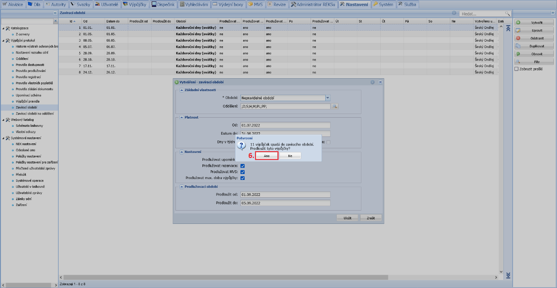
Task: Collapse the Výpůjční protokol tree node
Action: click(3, 40)
